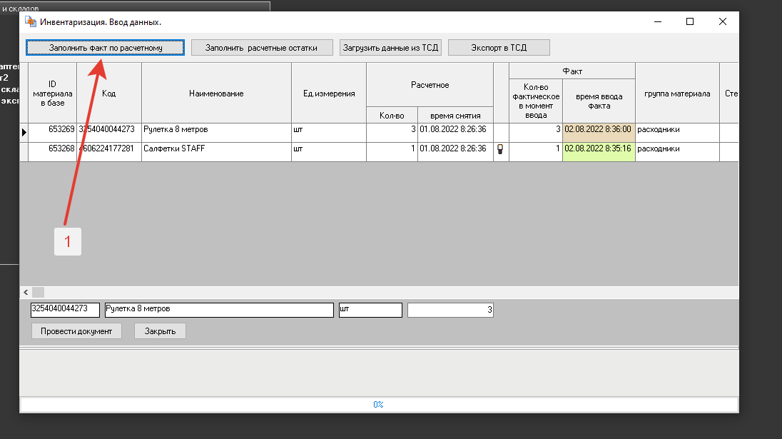
Task: Click the unit field containing 'шт'
Action: point(370,310)
